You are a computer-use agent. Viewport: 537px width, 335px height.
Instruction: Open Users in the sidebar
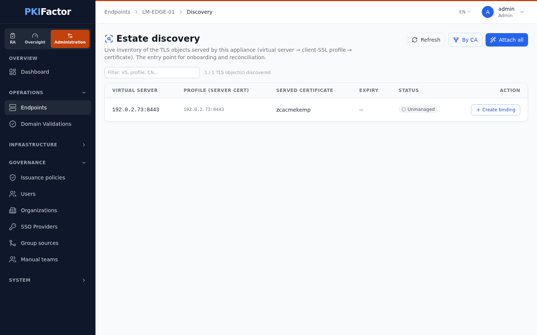coord(48,194)
